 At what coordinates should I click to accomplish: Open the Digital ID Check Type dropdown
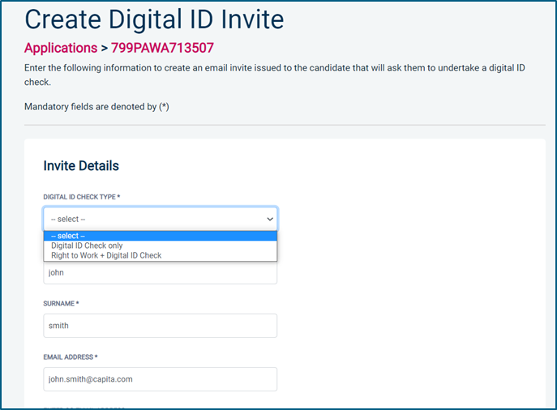tap(160, 219)
